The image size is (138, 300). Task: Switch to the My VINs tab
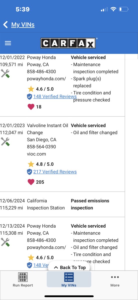click(69, 279)
